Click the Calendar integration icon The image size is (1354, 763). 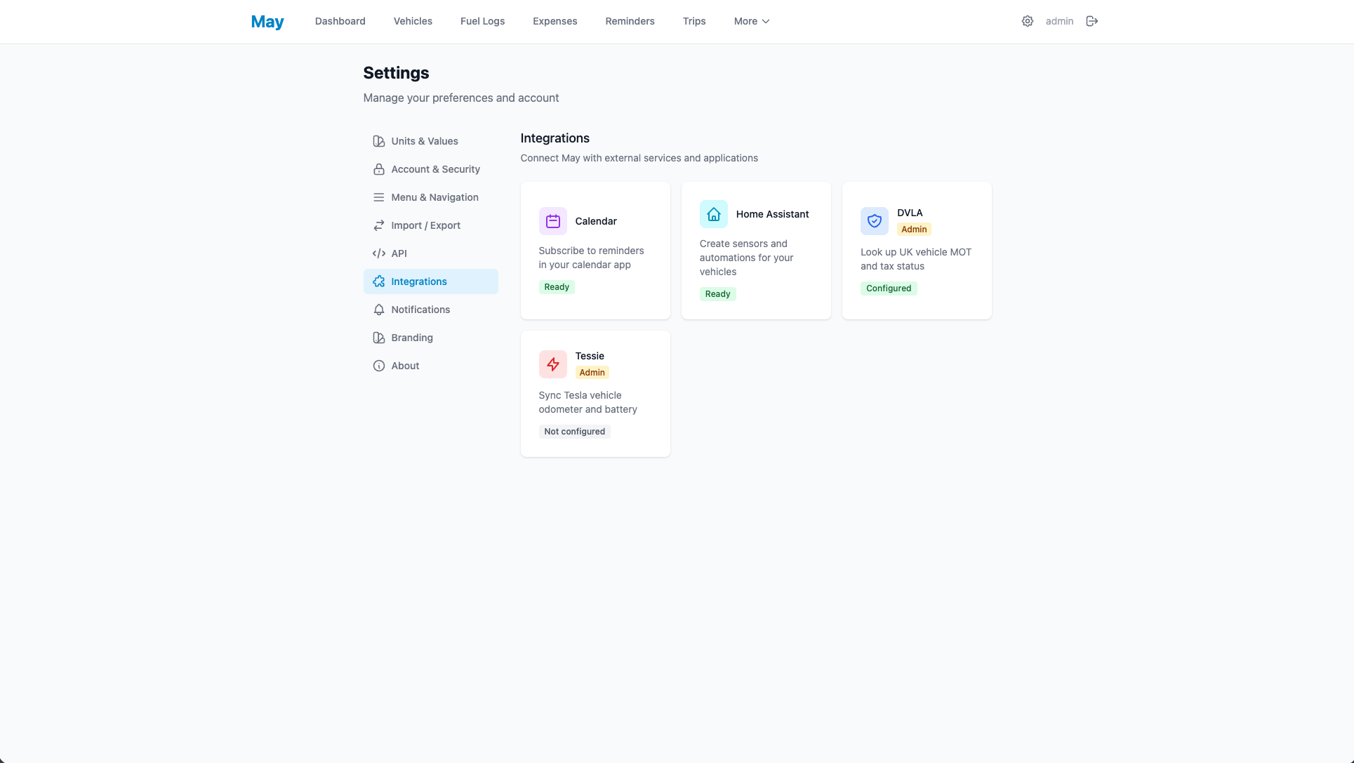[x=552, y=221]
